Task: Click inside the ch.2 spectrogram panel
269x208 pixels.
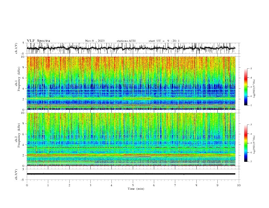Action: [x=131, y=139]
